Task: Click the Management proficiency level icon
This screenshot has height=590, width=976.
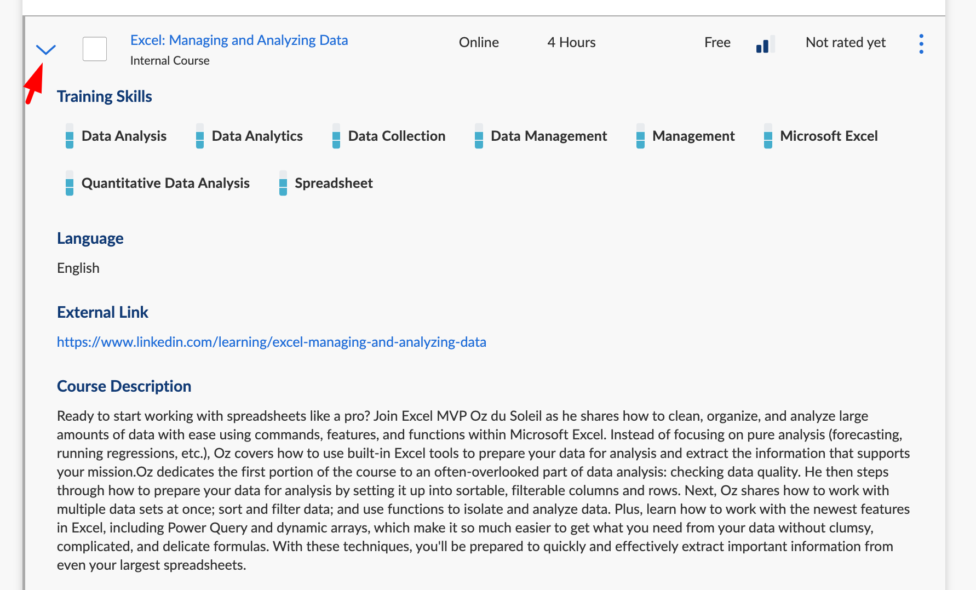Action: click(x=640, y=136)
